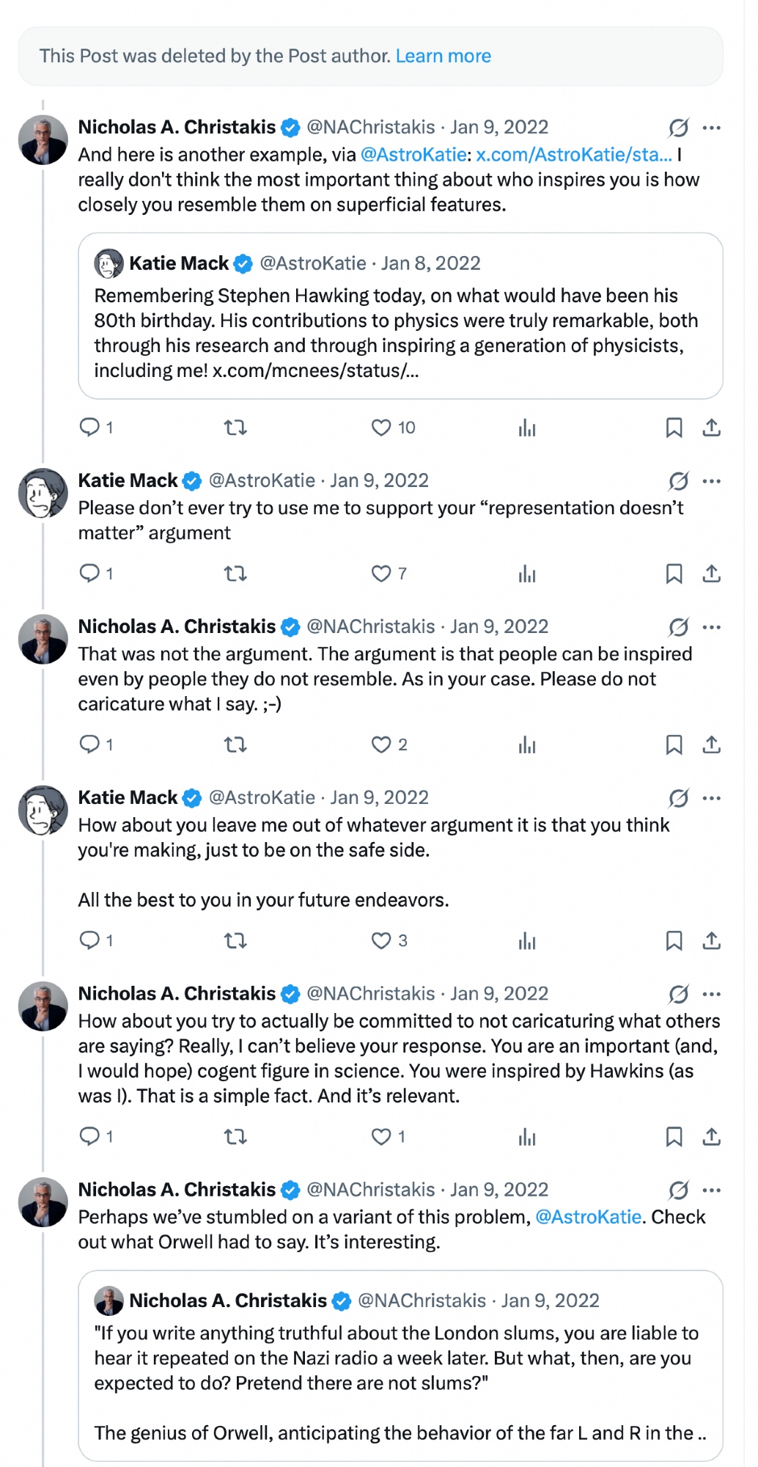This screenshot has height=1467, width=758.
Task: Bookmark the "That was not the argument" post
Action: [674, 745]
